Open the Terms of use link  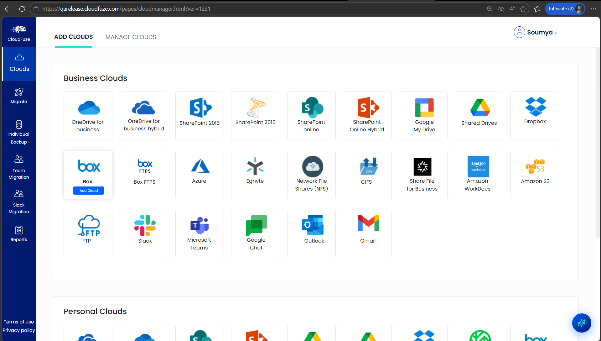pos(19,322)
